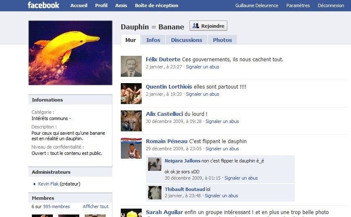Open Boîte de réception
Image resolution: width=351 pixels, height=217 pixels.
pos(156,5)
